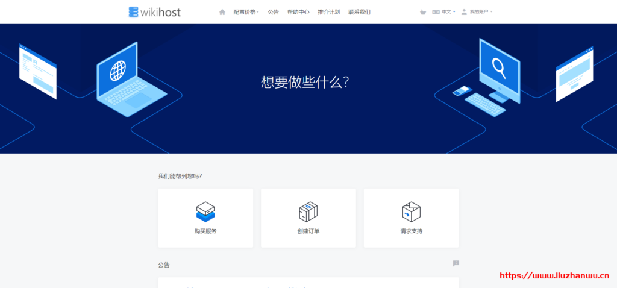Go to home via house icon
The height and width of the screenshot is (288, 617).
222,12
